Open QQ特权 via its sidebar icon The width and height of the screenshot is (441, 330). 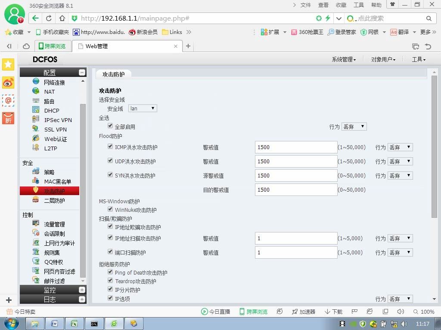coord(36,261)
